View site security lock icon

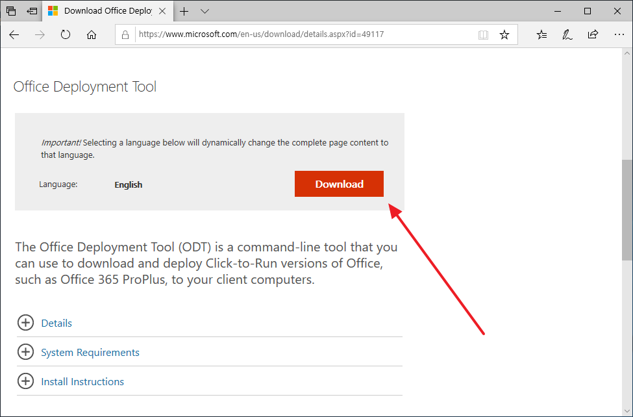click(x=125, y=35)
